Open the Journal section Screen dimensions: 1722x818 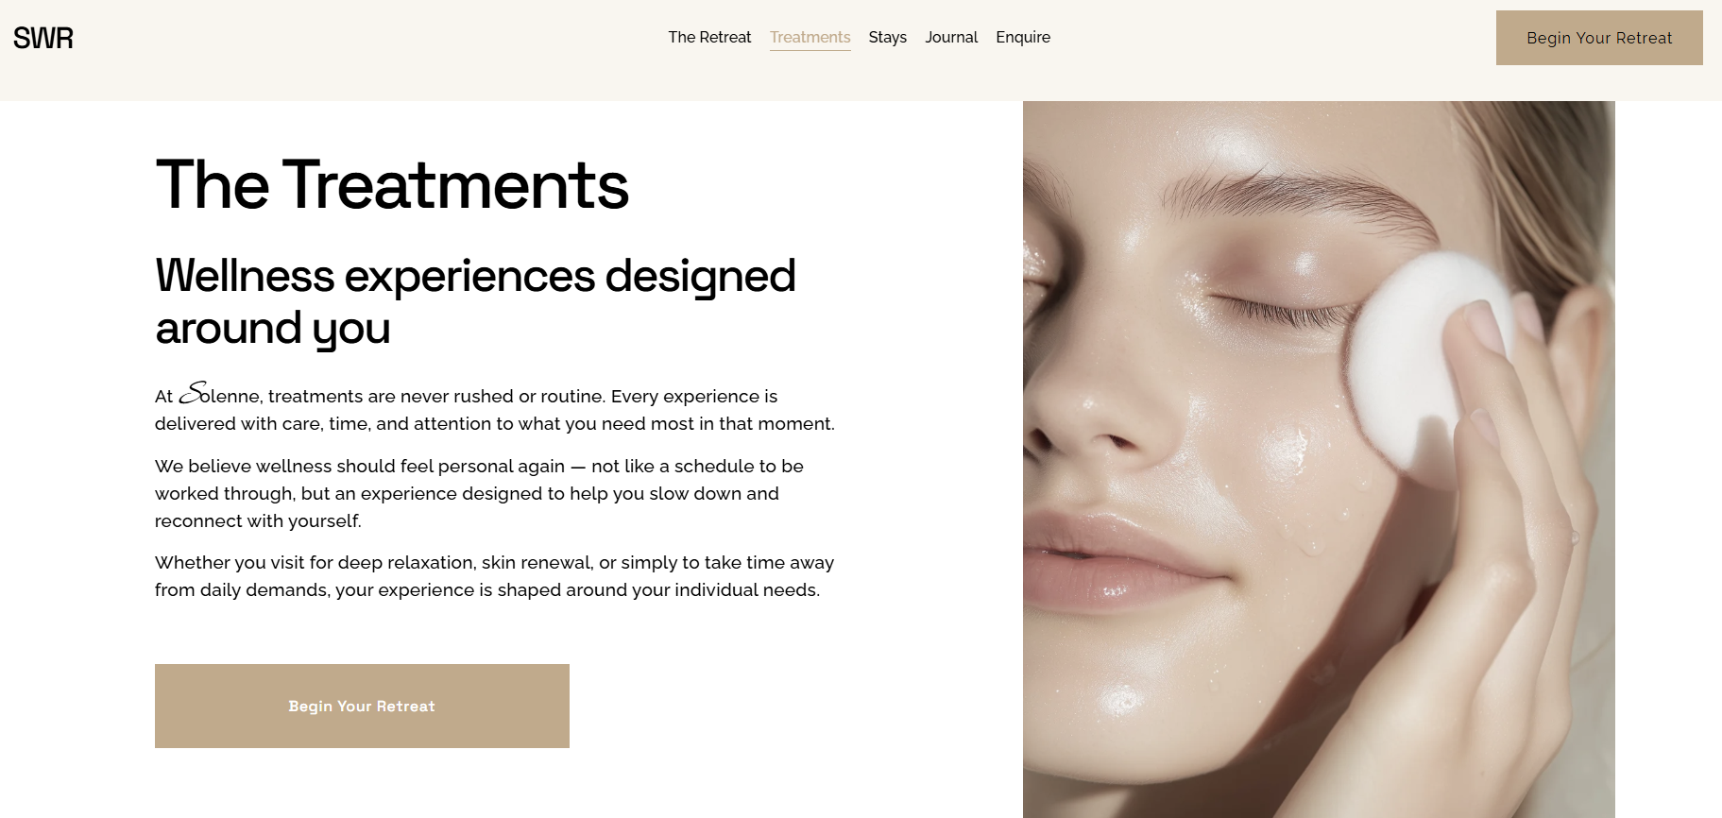coord(951,37)
